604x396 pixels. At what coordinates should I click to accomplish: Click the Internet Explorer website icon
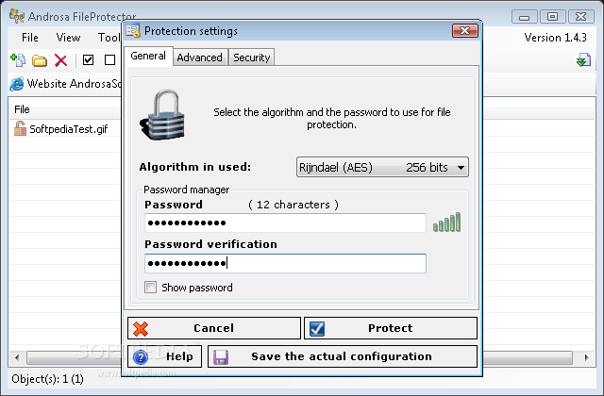pos(17,84)
